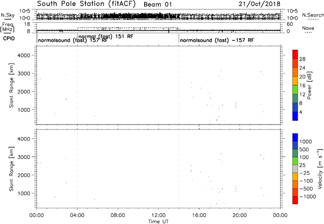Click the '08:00' time tick label
Viewport: 324px width, 224px height.
118,216
